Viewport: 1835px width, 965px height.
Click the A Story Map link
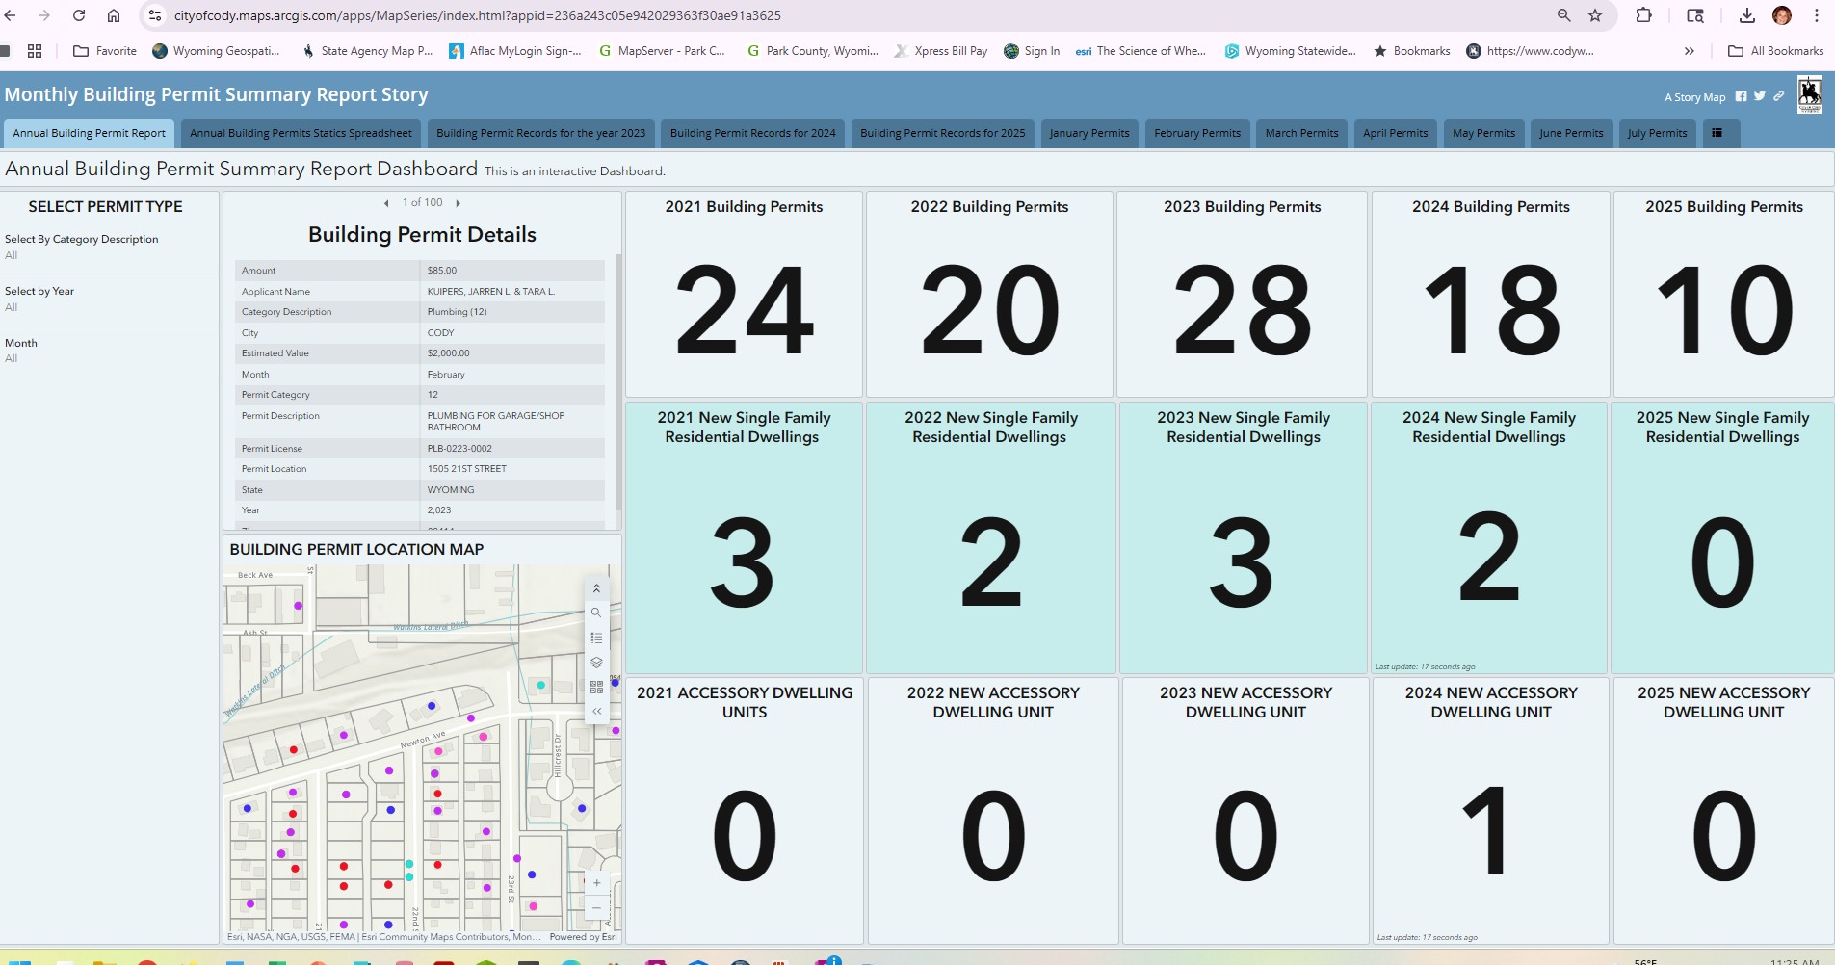click(x=1694, y=97)
